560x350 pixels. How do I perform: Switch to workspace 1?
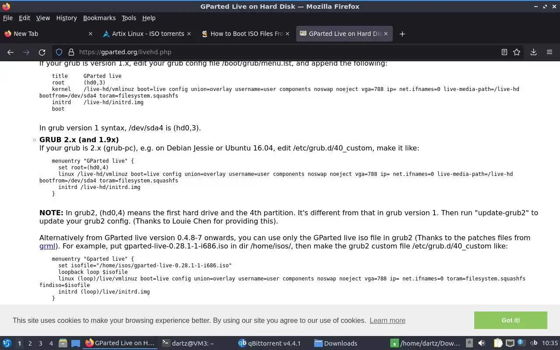(x=19, y=343)
